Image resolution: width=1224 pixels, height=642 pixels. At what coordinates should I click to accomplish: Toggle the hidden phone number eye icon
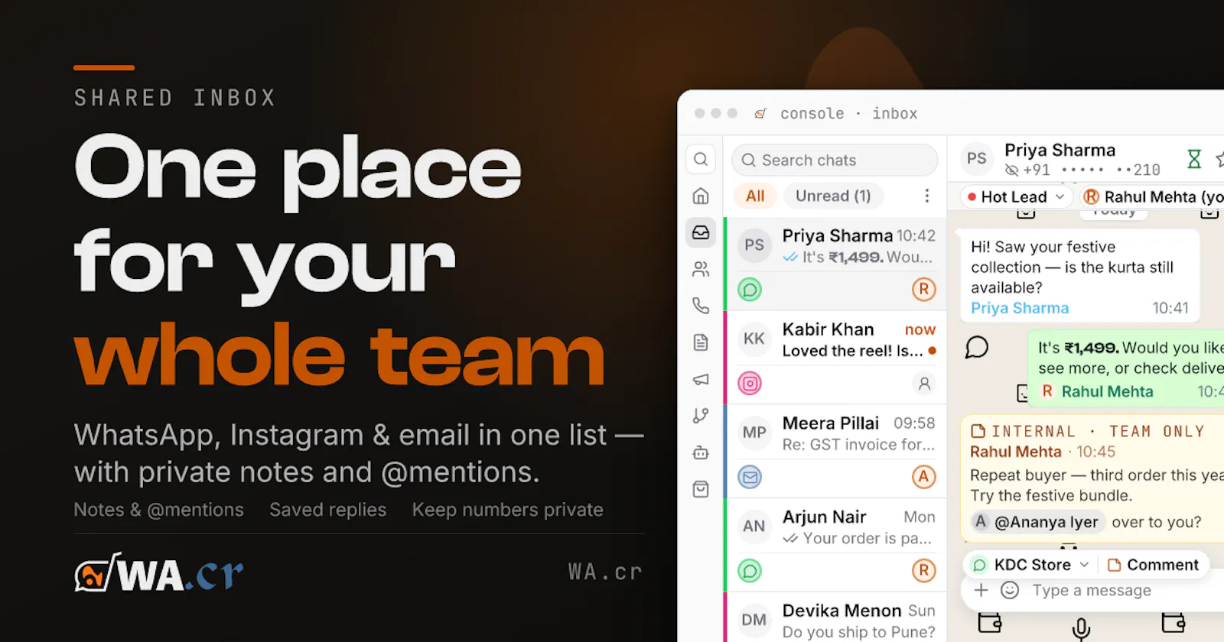pyautogui.click(x=1012, y=170)
